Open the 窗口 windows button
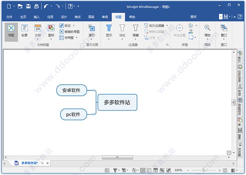Image resolution: width=246 pixels, height=175 pixels. [224, 32]
